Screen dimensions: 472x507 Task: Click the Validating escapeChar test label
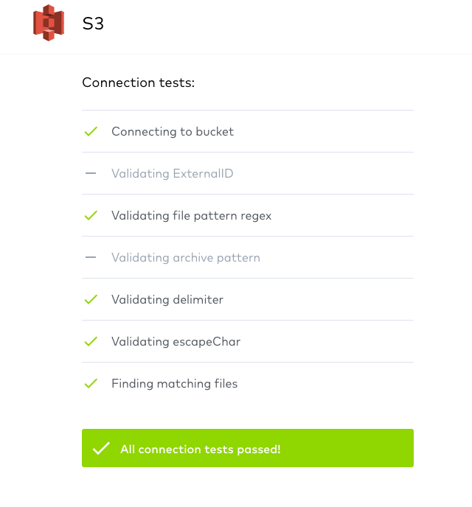(x=176, y=342)
